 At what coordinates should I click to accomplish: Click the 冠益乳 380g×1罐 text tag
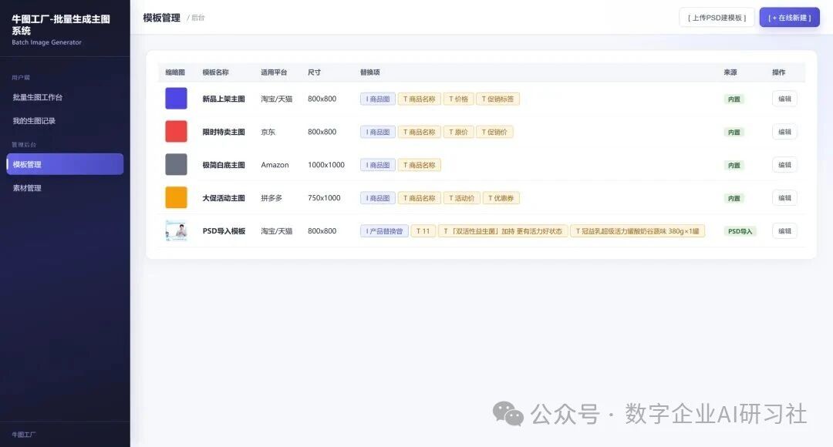[638, 231]
